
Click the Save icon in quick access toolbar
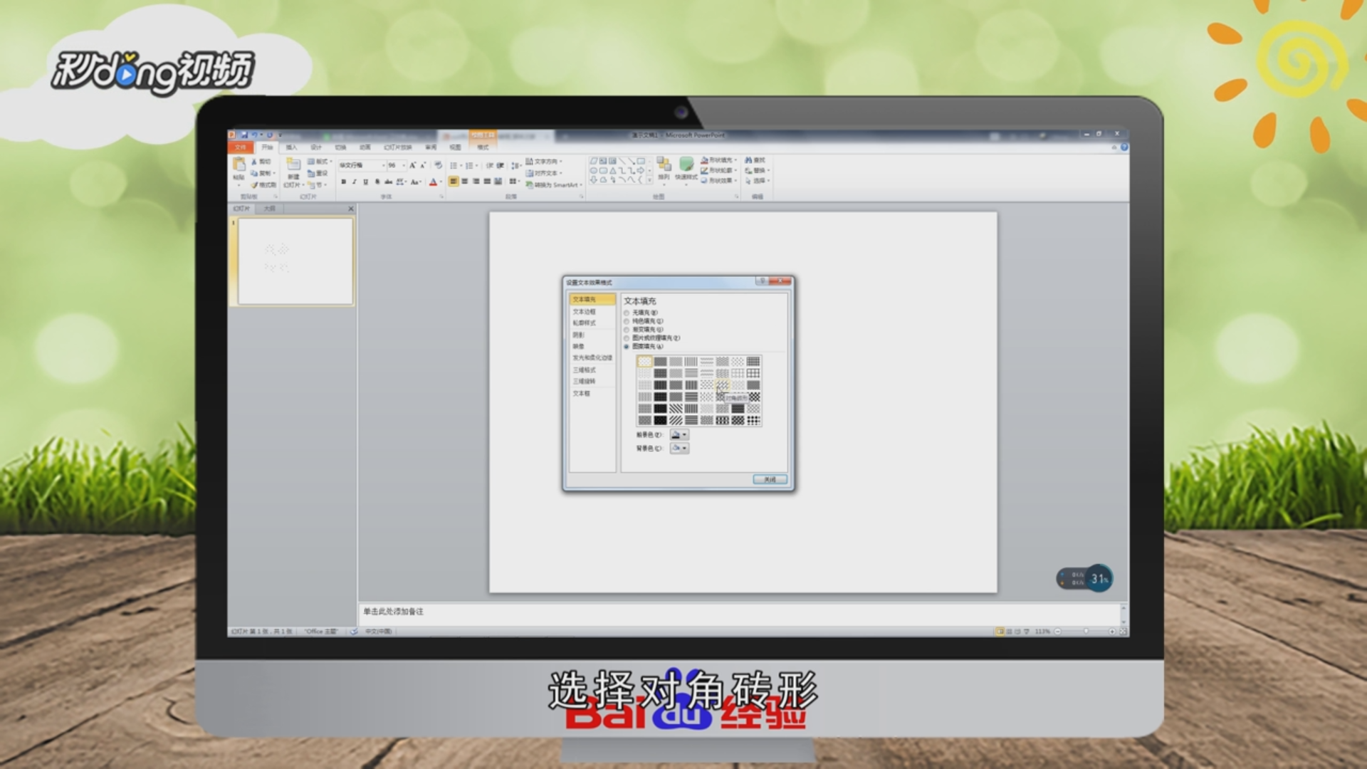(244, 135)
